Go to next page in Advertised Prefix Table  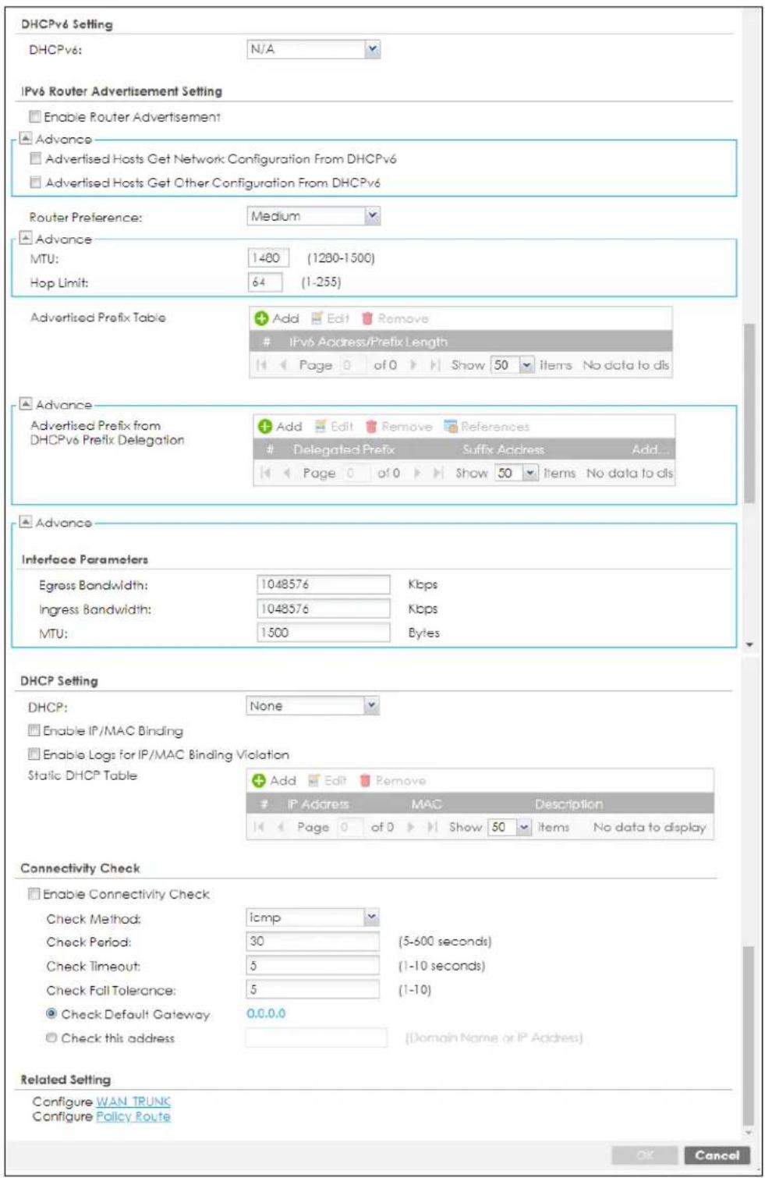(413, 365)
